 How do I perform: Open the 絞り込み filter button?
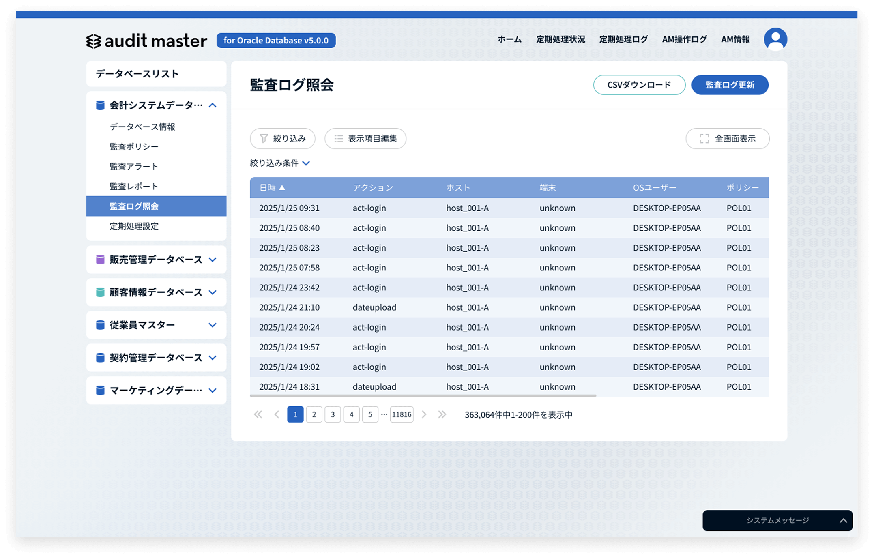tap(282, 139)
